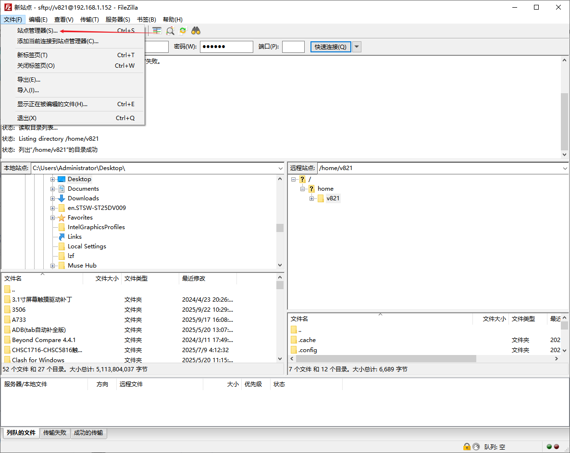Screen dimensions: 570x453
Task: Click the remote site path field
Action: [x=439, y=168]
